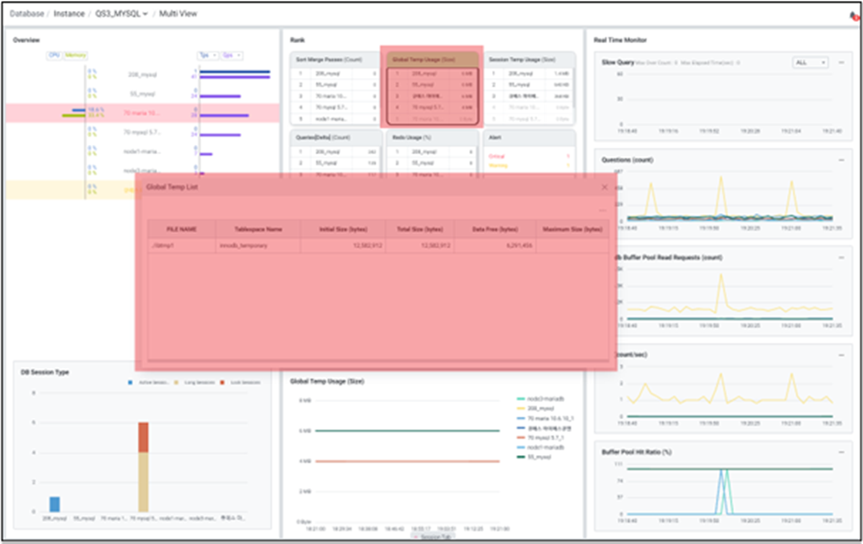Collapse the Buffer Pool Read Requests panel
The image size is (863, 544).
(x=841, y=258)
